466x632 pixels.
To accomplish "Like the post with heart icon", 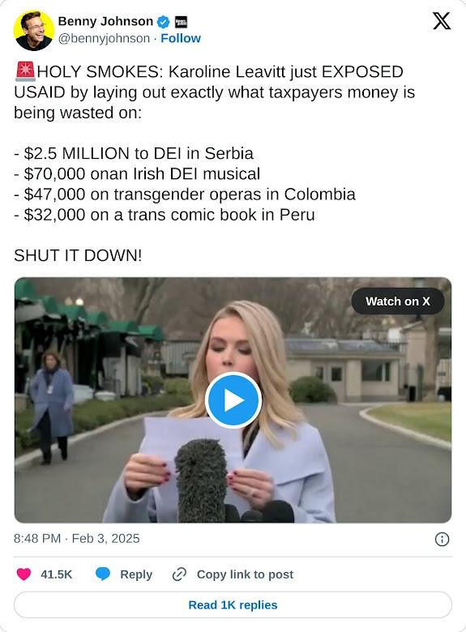I will pos(24,574).
